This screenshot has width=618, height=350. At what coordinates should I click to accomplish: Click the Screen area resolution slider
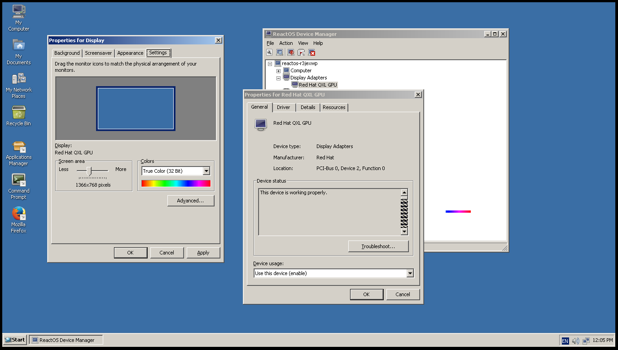[89, 171]
